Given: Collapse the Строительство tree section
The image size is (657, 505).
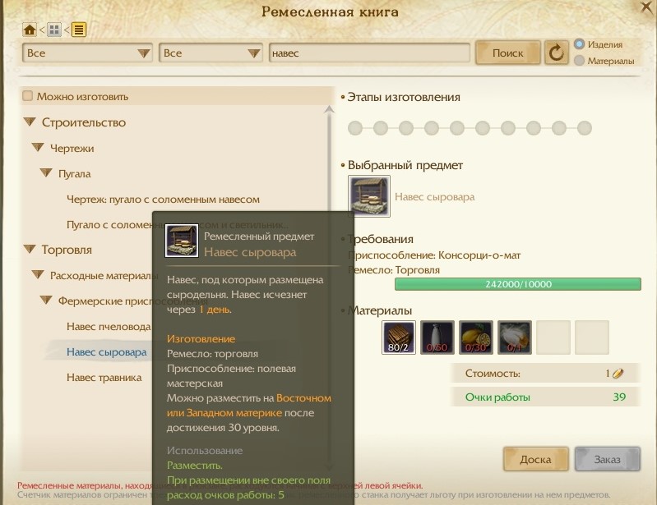Looking at the screenshot, I should click(30, 122).
